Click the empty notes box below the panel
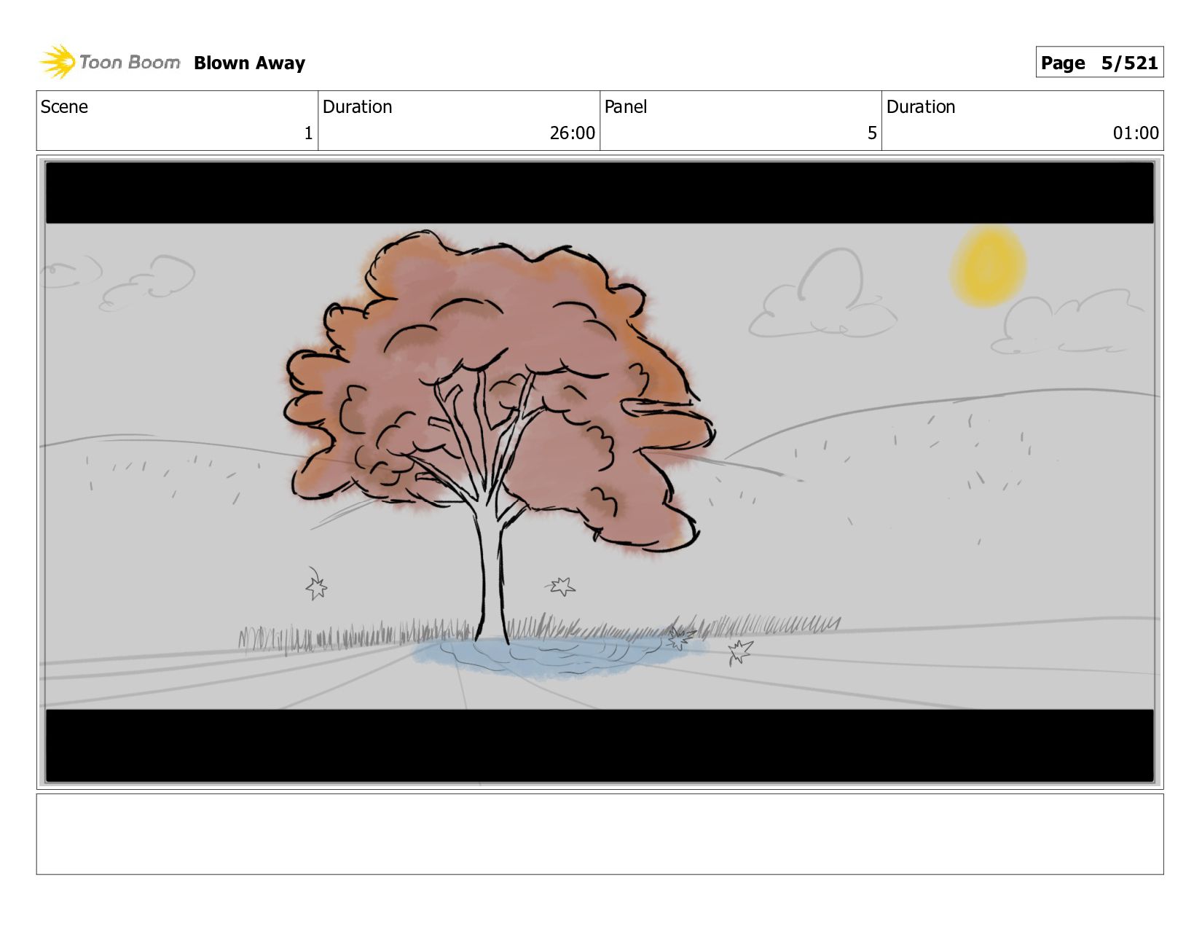The image size is (1202, 929). click(x=600, y=834)
